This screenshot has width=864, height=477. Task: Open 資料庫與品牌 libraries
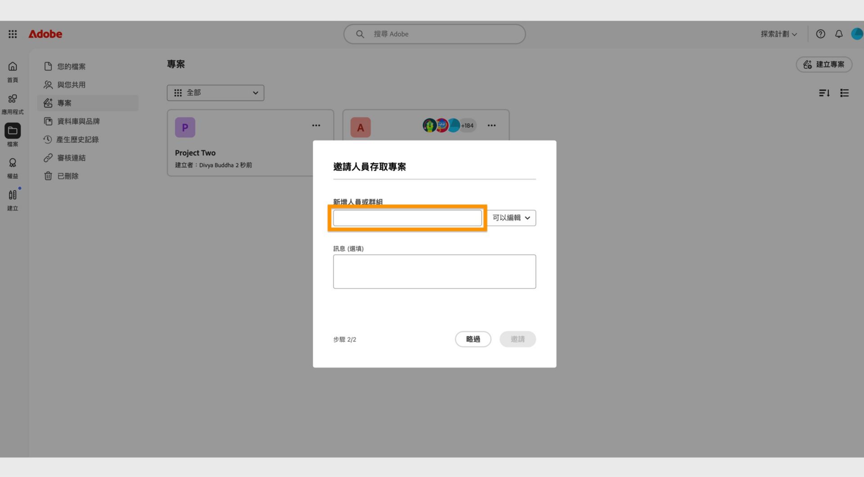tap(88, 121)
